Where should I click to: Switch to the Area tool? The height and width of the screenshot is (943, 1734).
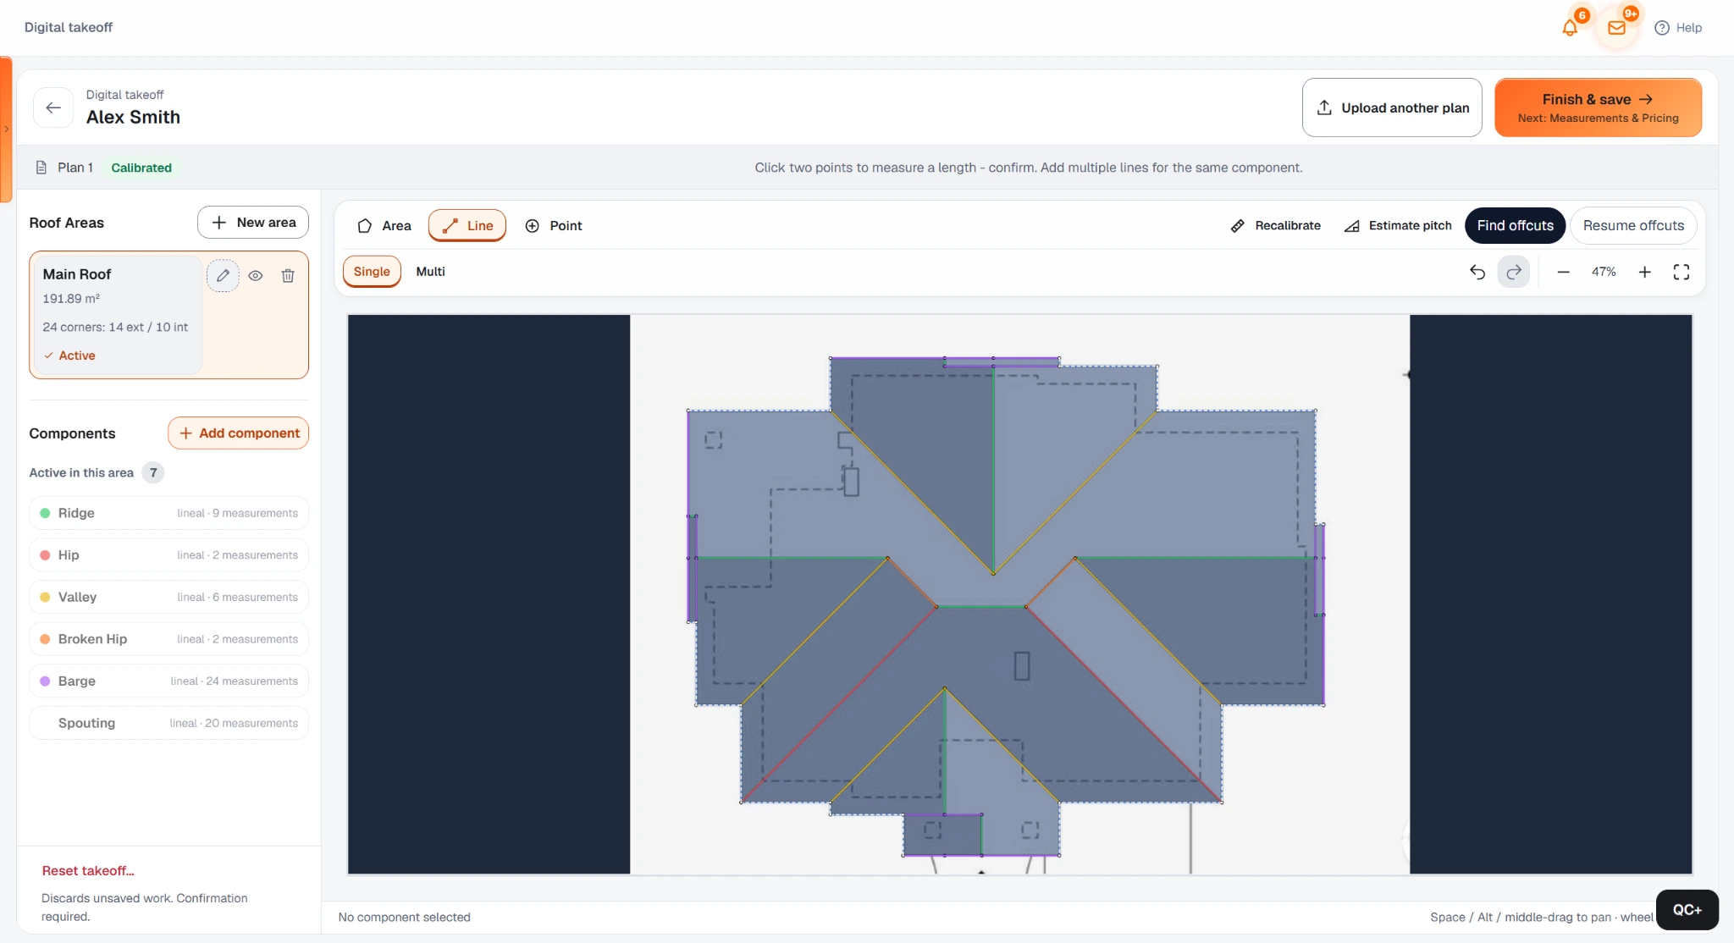tap(384, 225)
